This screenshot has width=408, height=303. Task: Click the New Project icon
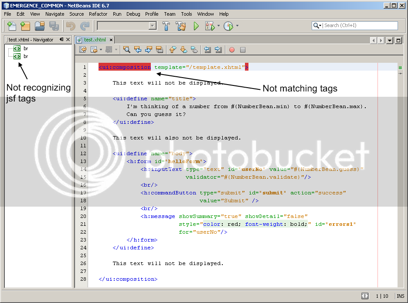click(25, 26)
